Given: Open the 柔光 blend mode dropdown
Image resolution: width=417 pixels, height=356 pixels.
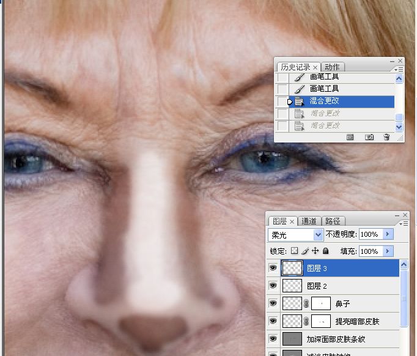Looking at the screenshot, I should click(x=318, y=235).
